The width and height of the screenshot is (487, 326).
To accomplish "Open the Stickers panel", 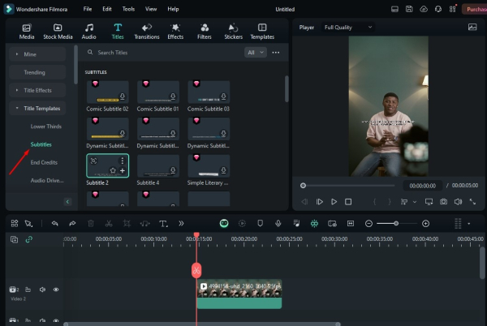I will click(233, 31).
